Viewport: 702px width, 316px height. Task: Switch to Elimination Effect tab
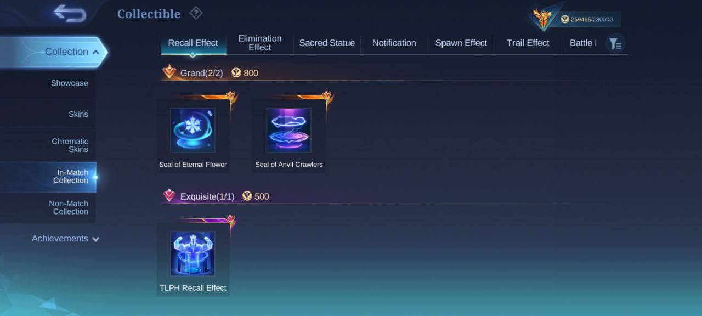[x=260, y=43]
